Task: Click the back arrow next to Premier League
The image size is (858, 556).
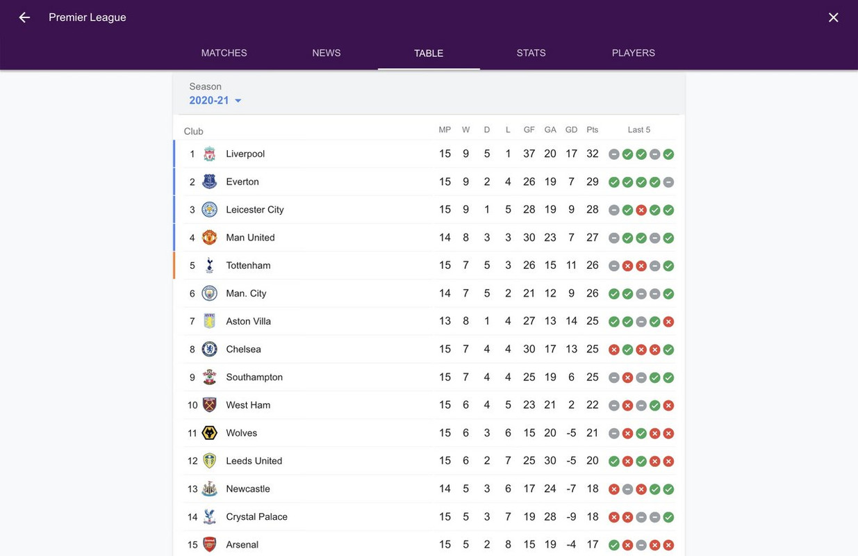Action: (24, 17)
